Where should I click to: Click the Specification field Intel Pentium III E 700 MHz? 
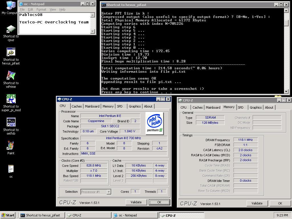(x=124, y=138)
